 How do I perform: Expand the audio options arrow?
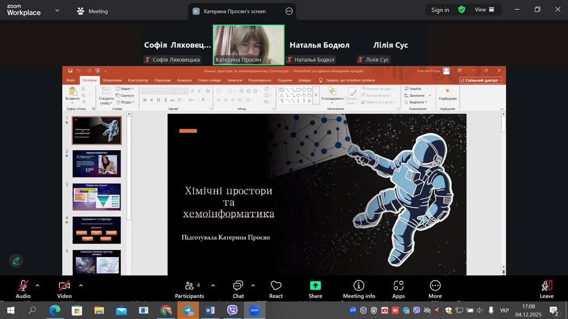pyautogui.click(x=37, y=286)
